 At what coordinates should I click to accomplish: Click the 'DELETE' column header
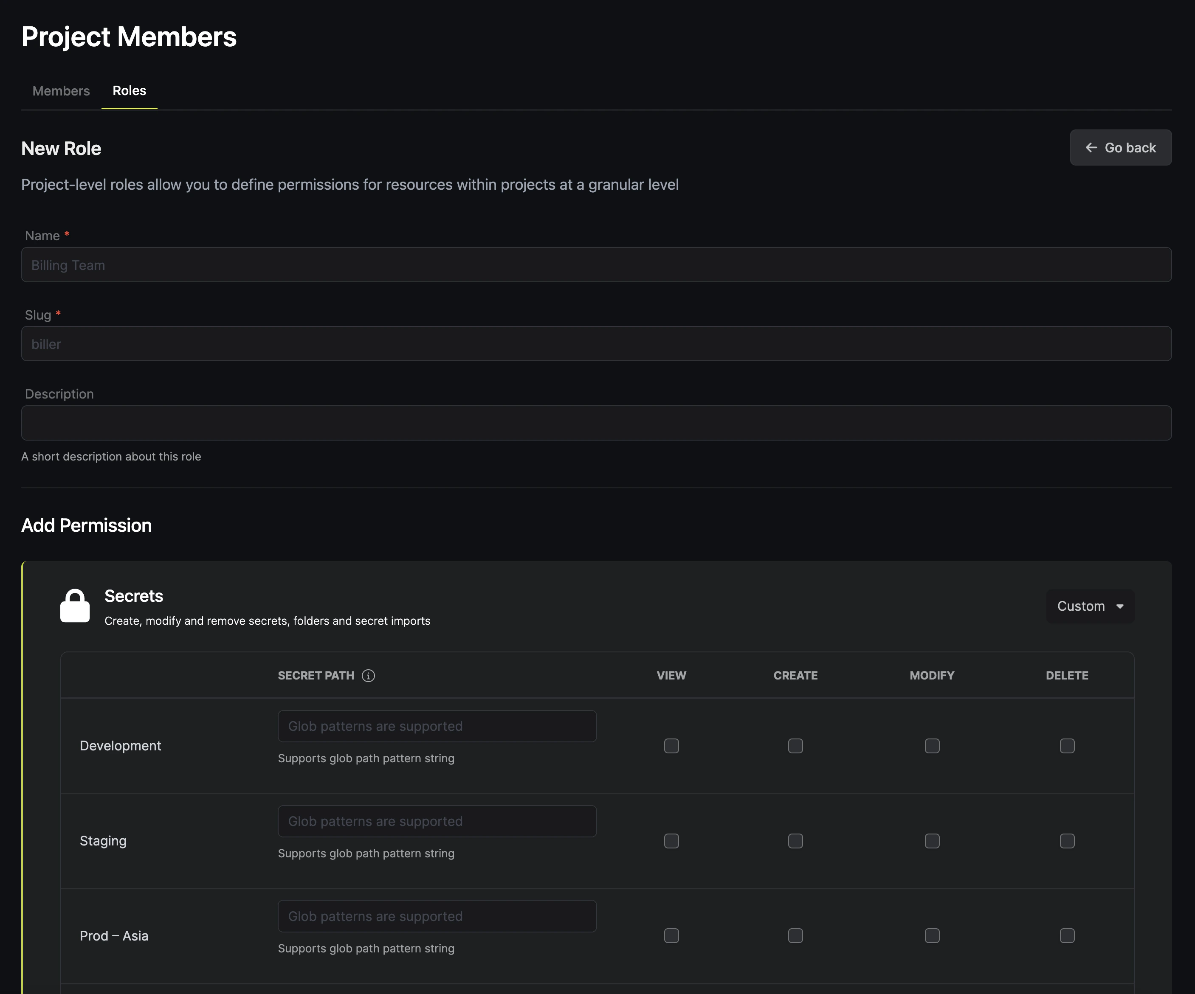(x=1067, y=676)
